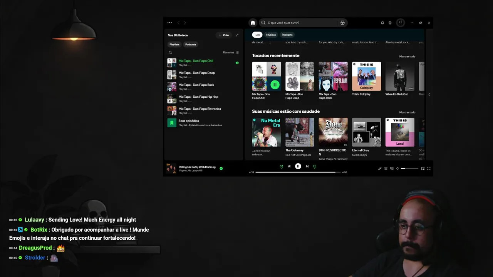Click Strolder username in stream chat
This screenshot has height=277, width=493.
35,258
